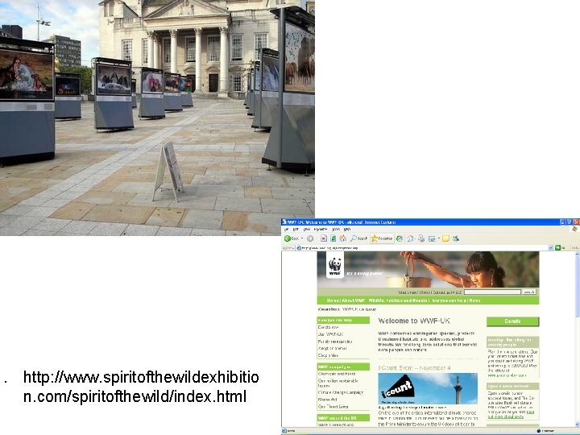Click How you can help nav link
580x435 pixels.
point(449,300)
